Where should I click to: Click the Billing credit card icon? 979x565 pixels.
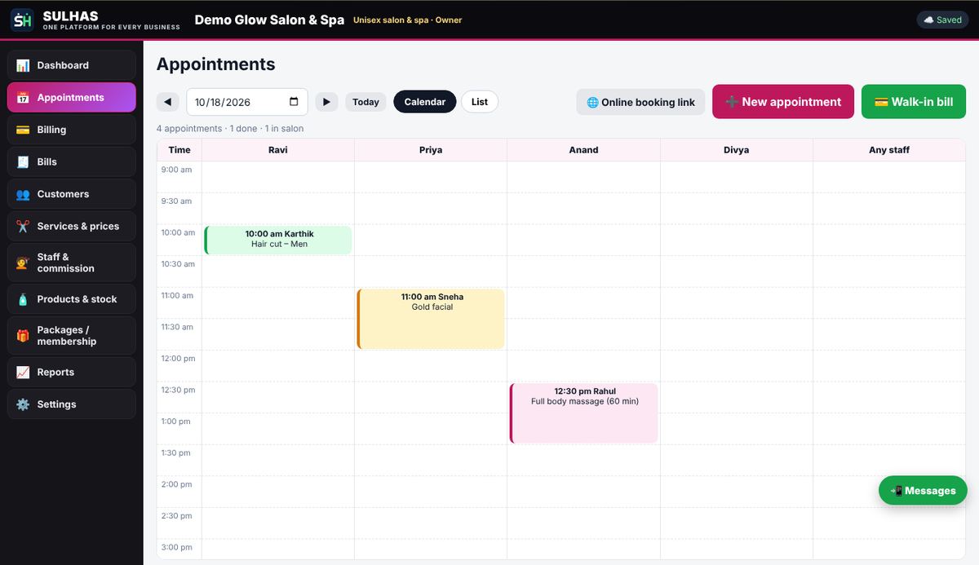point(23,130)
